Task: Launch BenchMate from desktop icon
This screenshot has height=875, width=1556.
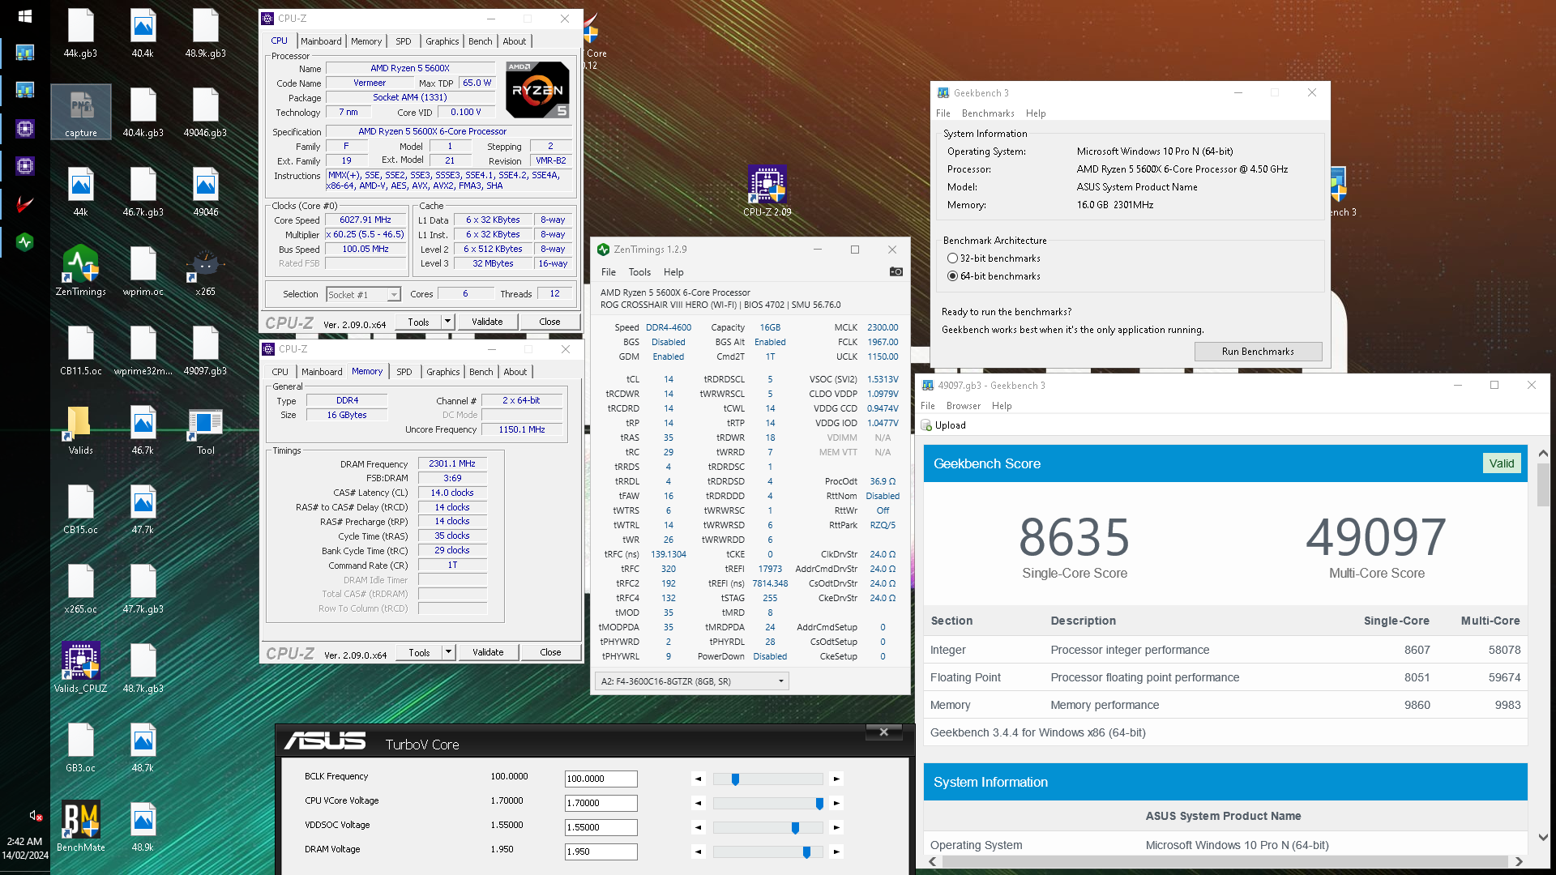Action: [x=80, y=827]
